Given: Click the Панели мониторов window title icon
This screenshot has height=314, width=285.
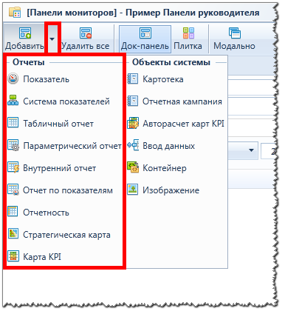Looking at the screenshot, I should tap(15, 12).
